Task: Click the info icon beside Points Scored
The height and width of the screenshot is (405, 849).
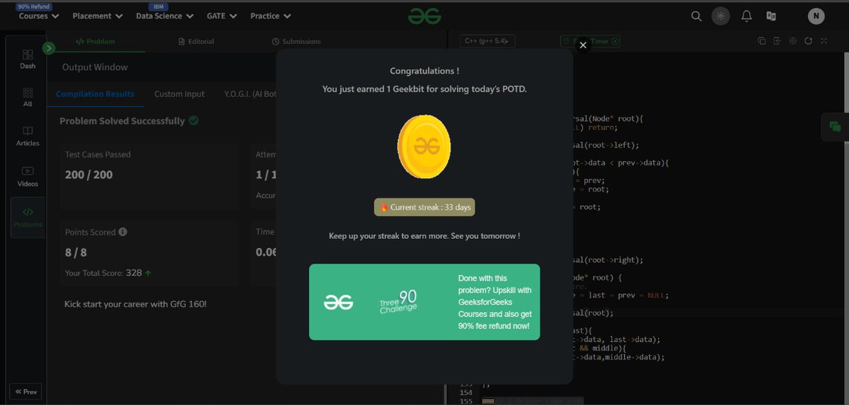Action: (123, 232)
